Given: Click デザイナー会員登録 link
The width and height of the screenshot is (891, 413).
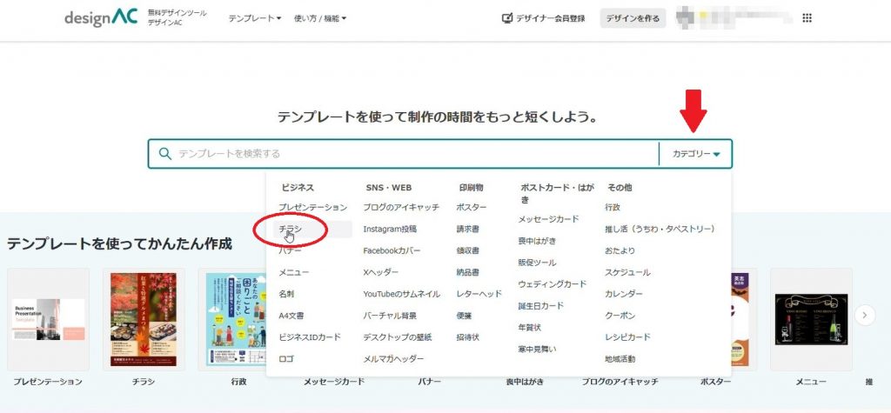Looking at the screenshot, I should click(550, 18).
